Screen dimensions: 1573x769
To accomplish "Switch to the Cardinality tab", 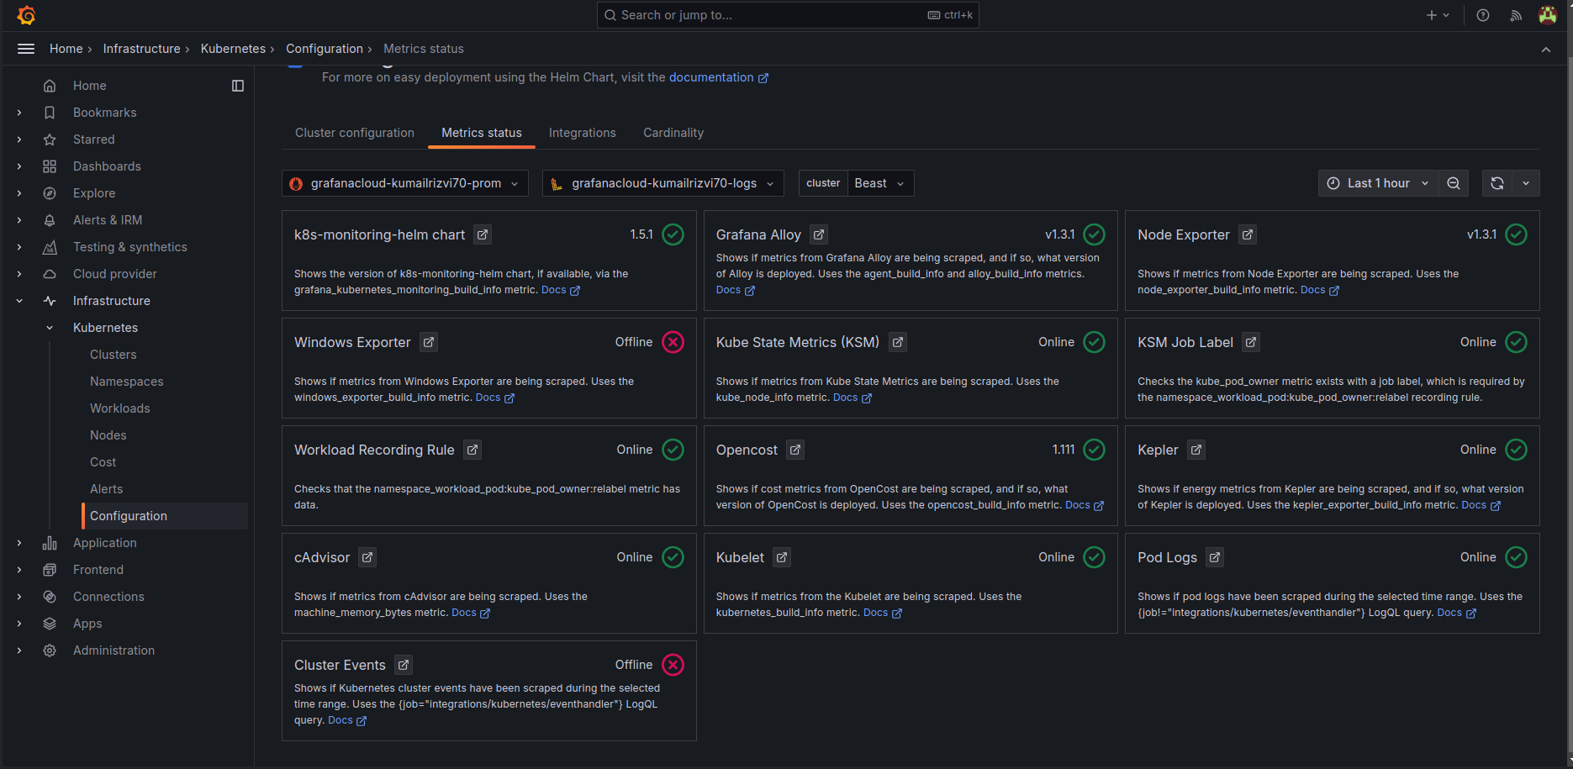I will click(x=673, y=133).
